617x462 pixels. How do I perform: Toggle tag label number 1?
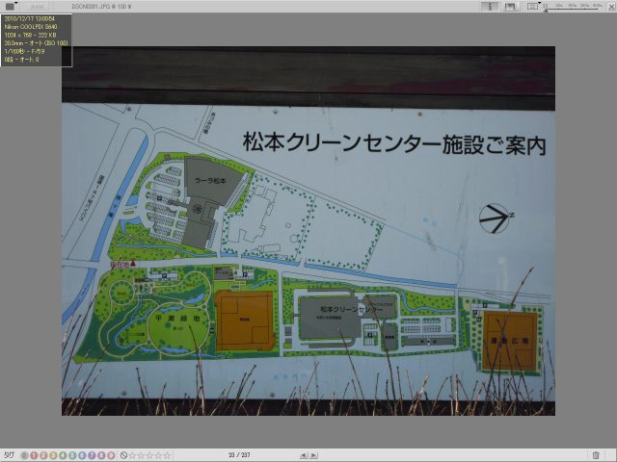(34, 455)
